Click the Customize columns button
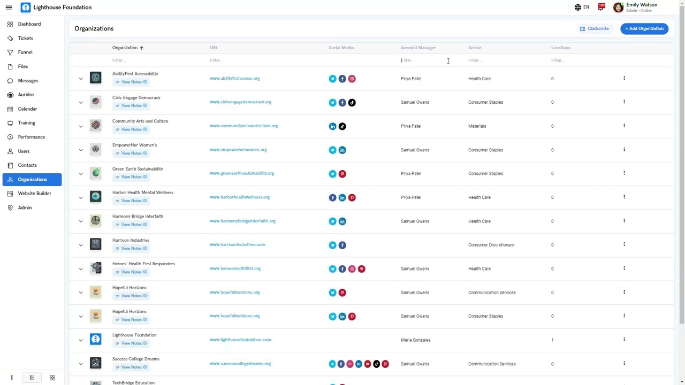685x385 pixels. [595, 28]
